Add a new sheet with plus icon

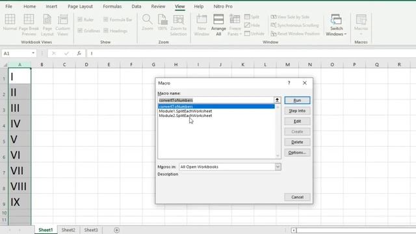(117, 230)
